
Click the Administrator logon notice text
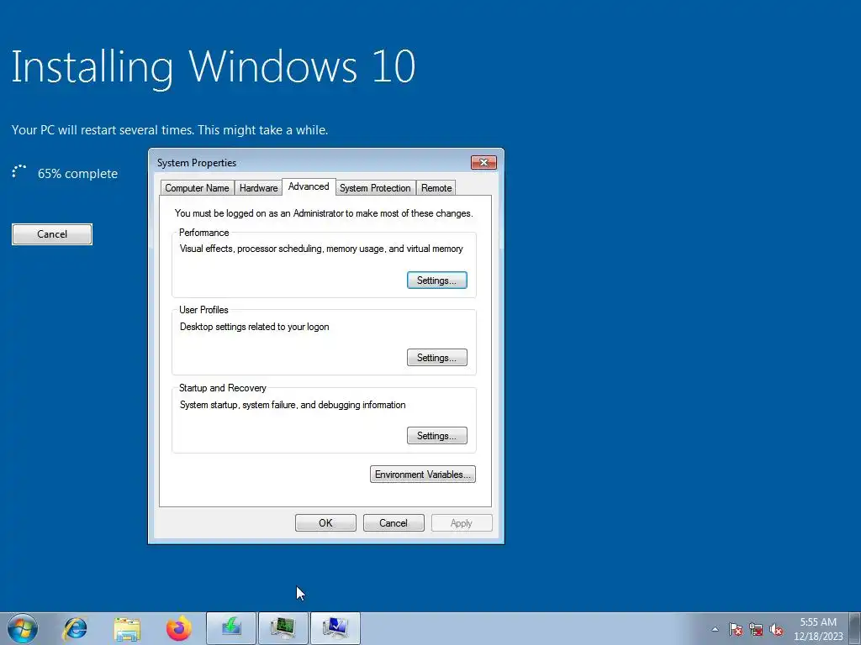(x=324, y=213)
